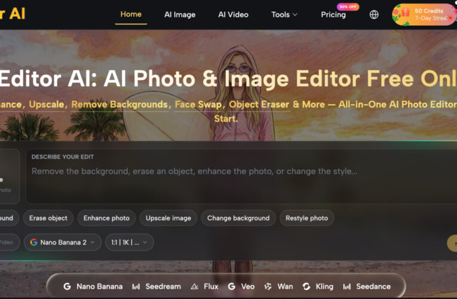Click the Google icon beside Nano Banana

coord(67,286)
